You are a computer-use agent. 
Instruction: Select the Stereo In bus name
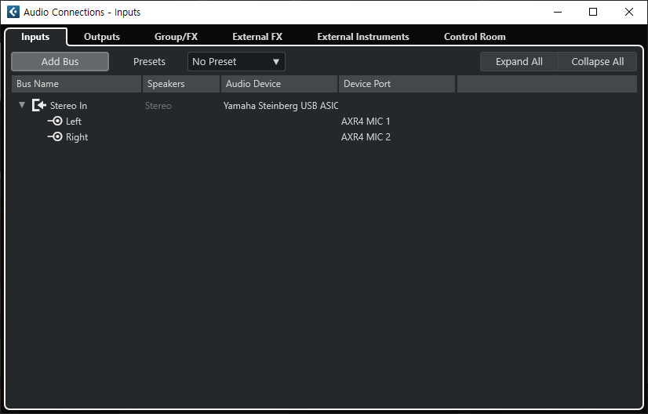pos(68,106)
